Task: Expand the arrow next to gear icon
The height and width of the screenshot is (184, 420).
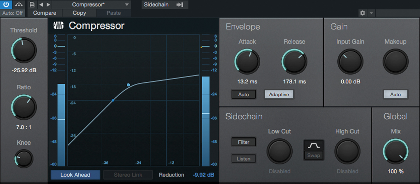Action: (371, 13)
